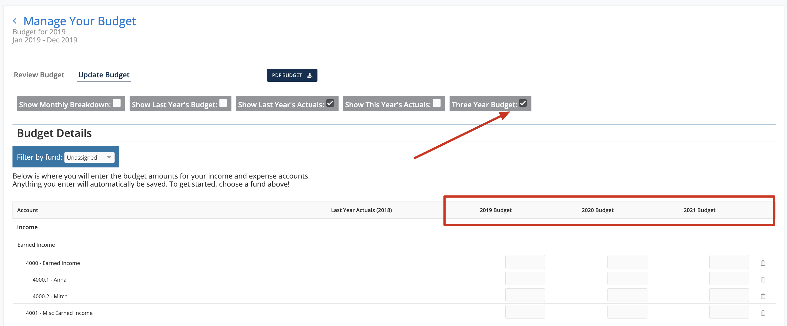Image resolution: width=787 pixels, height=326 pixels.
Task: Switch to the Review Budget tab
Action: [x=39, y=75]
